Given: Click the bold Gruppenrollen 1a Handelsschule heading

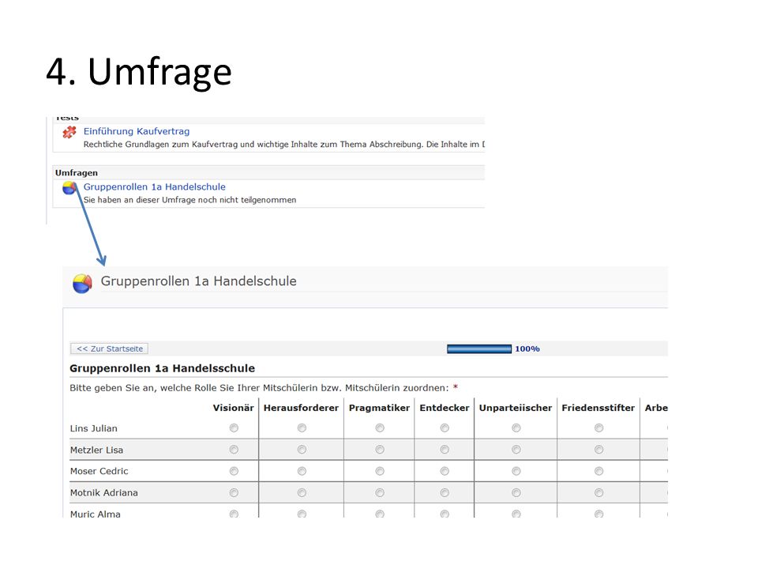Looking at the screenshot, I should [x=163, y=368].
